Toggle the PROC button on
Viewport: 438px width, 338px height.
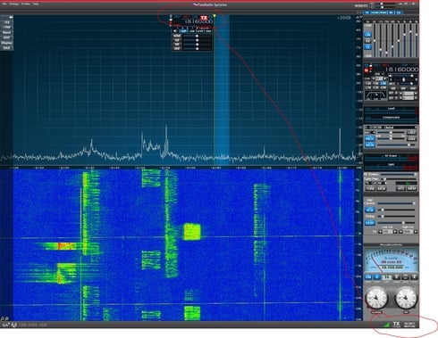(x=369, y=138)
